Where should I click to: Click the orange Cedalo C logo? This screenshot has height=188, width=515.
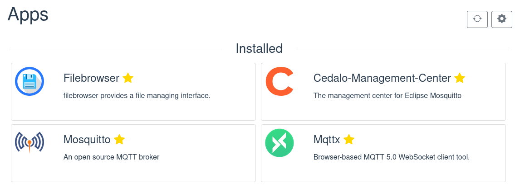280,81
